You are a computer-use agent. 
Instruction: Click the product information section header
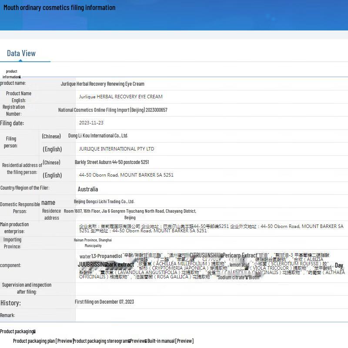(x=12, y=74)
